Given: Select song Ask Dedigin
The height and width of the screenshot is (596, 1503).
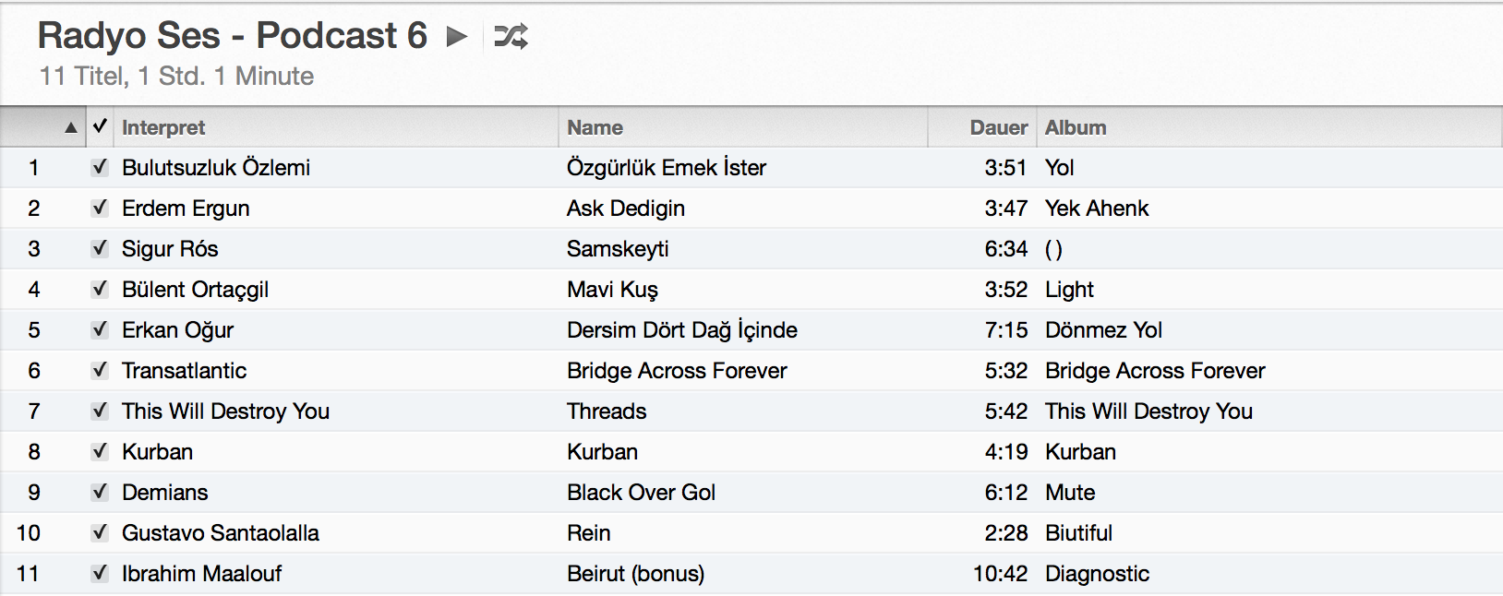Looking at the screenshot, I should [626, 209].
